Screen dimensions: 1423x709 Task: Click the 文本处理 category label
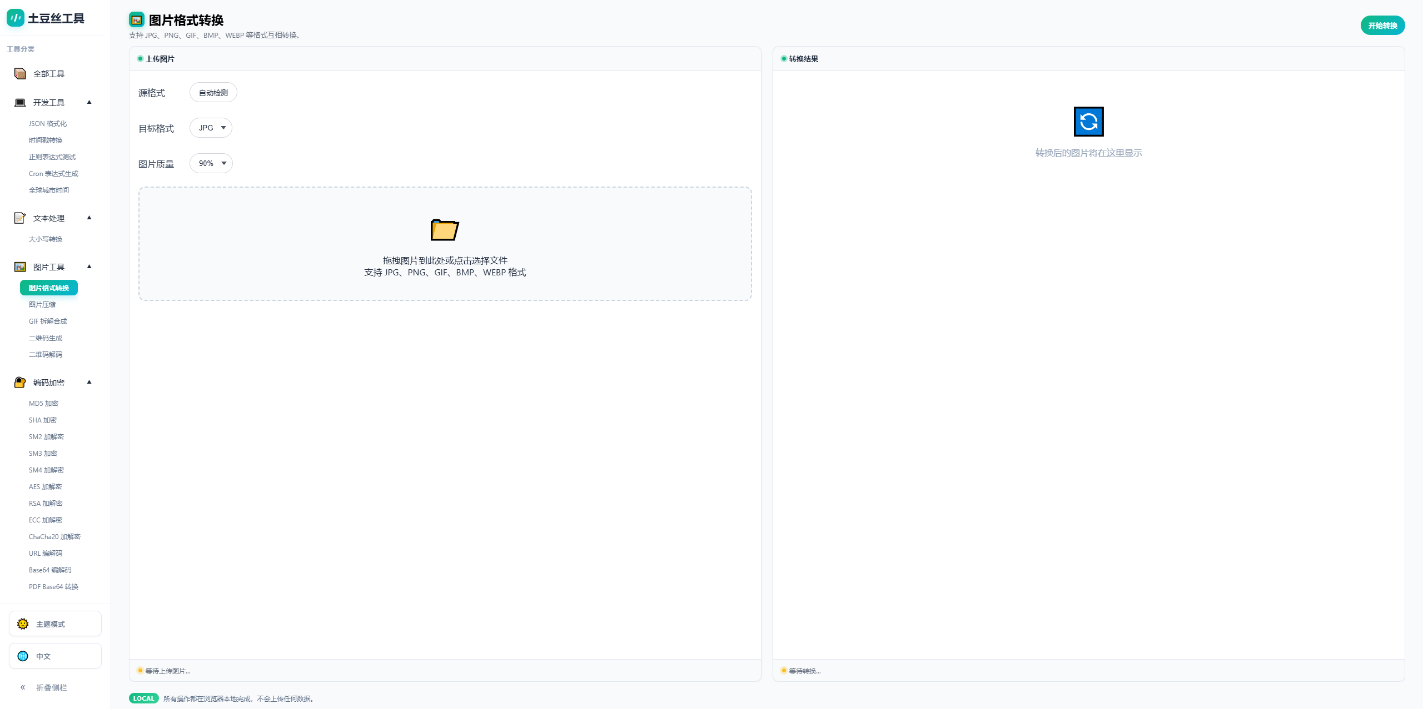point(49,218)
